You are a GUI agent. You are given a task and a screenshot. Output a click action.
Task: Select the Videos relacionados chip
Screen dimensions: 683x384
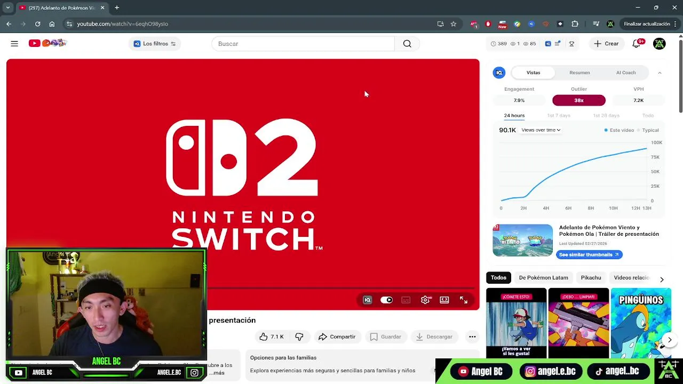[631, 277]
